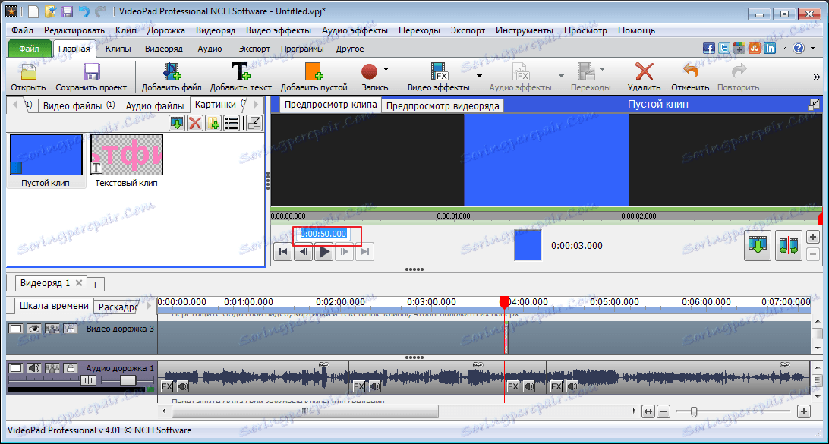
Task: Show more timeline view tabs with the arrow
Action: (148, 305)
